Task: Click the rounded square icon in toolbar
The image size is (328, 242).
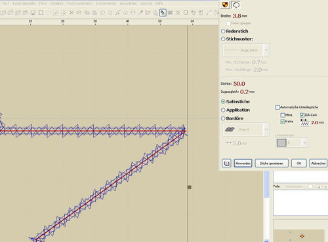Action: [186, 13]
